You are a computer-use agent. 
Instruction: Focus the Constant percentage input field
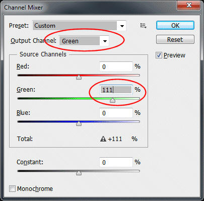[x=116, y=162]
